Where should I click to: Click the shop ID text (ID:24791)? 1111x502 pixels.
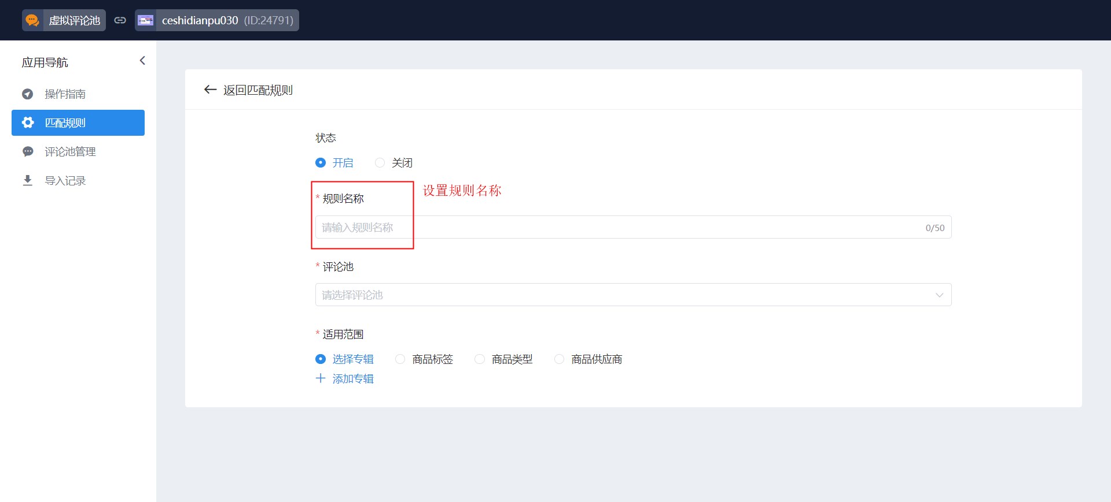coord(268,21)
